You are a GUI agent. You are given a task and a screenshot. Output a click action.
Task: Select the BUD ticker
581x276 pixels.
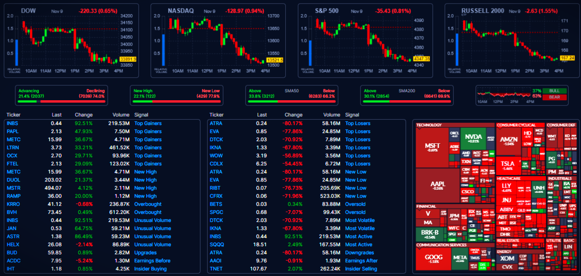click(x=12, y=253)
